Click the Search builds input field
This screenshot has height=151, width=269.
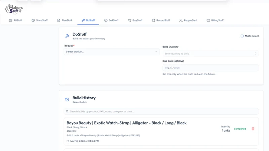(161, 111)
